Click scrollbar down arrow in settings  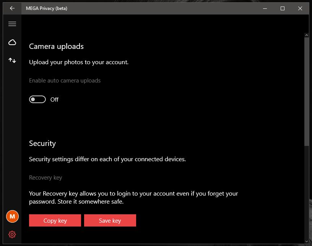(306, 241)
